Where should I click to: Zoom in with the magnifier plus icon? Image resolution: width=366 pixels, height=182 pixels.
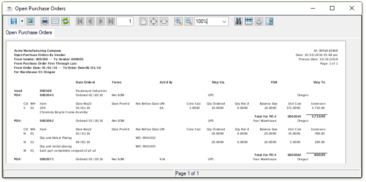click(179, 21)
